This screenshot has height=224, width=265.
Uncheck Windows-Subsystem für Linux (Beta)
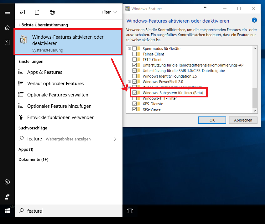[x=135, y=93]
